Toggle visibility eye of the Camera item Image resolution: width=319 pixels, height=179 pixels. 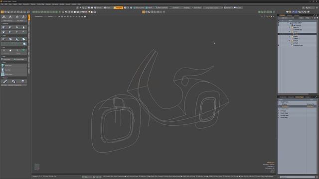(x=279, y=25)
